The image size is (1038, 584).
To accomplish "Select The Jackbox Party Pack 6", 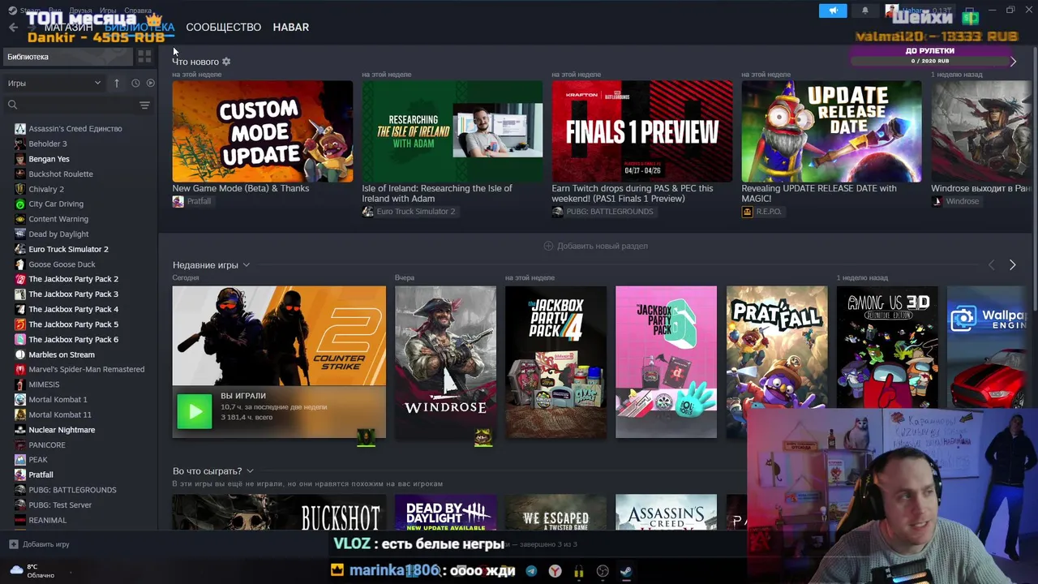I will (x=73, y=340).
